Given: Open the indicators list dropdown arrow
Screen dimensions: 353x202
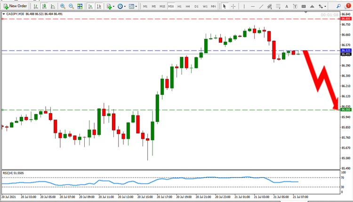Looking at the screenshot, I should point(113,6).
